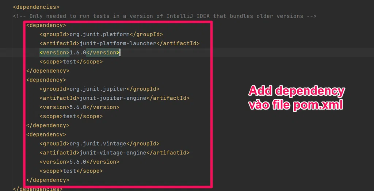The image size is (374, 191).
Task: Click the first opening dependency tag
Action: tap(46, 25)
